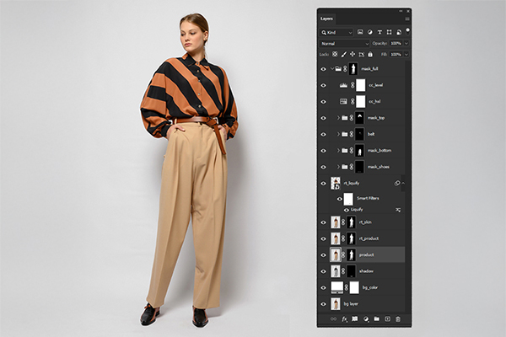This screenshot has width=506, height=337.
Task: Select the Layers panel tab
Action: point(327,17)
